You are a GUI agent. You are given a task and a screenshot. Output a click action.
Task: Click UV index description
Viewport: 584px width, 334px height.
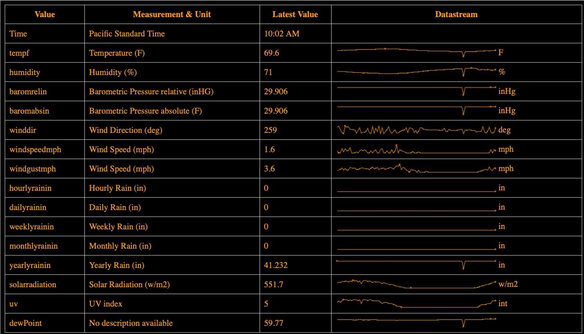click(105, 304)
